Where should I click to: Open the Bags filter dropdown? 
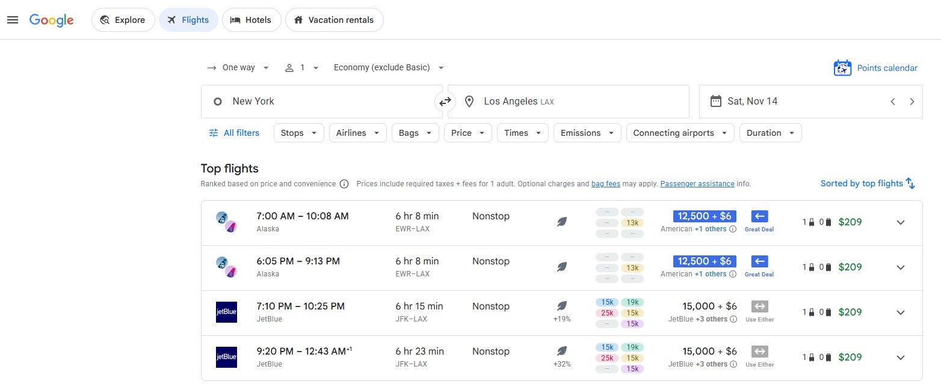[x=415, y=133]
